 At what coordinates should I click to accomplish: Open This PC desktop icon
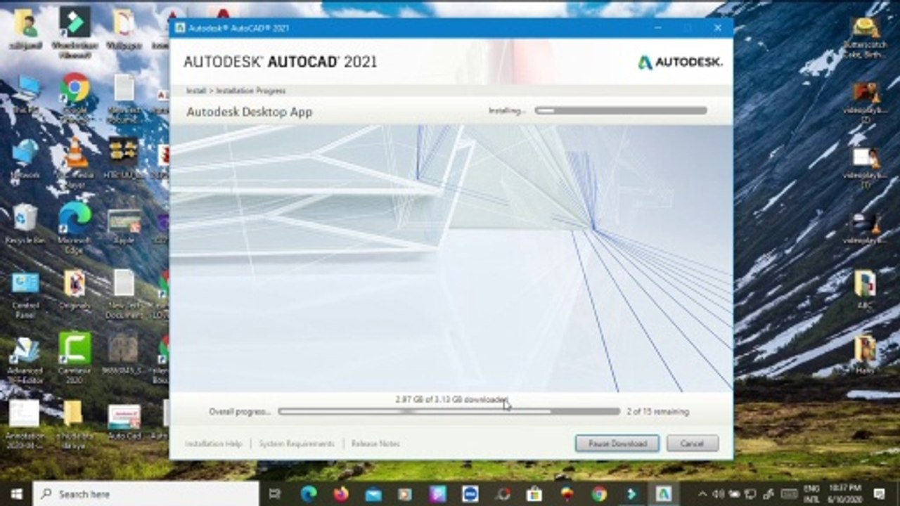[25, 95]
